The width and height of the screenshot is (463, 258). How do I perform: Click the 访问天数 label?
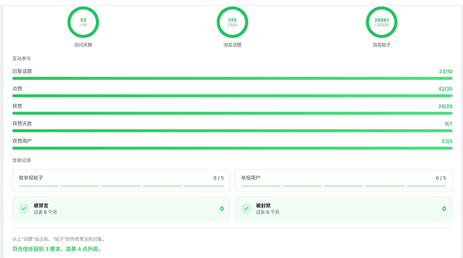point(83,45)
